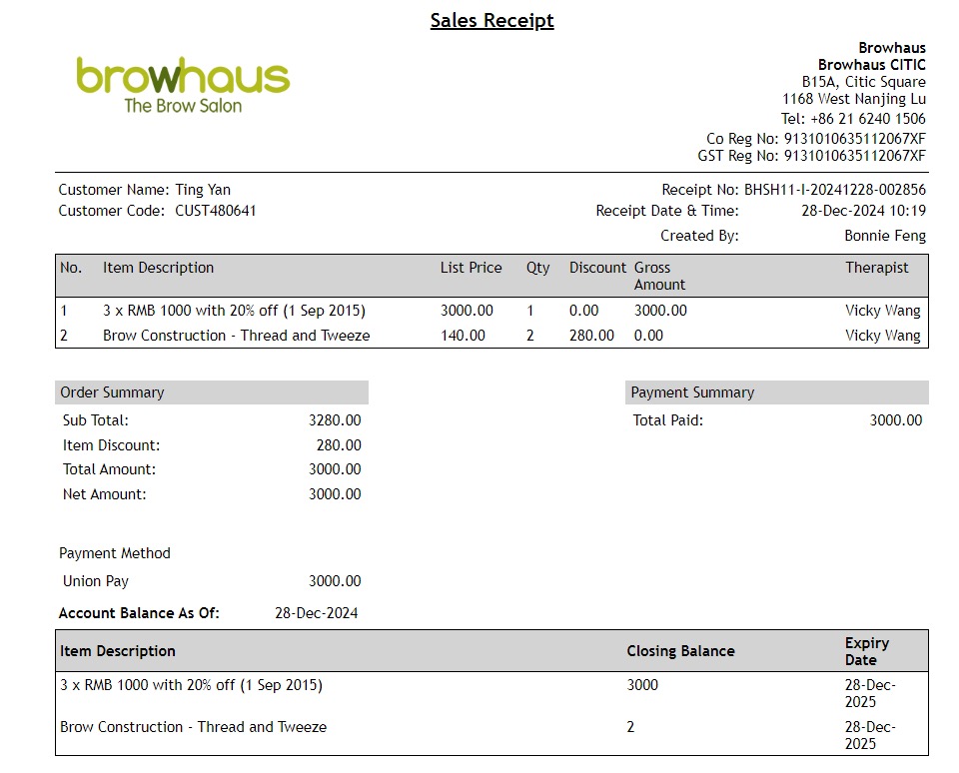Click the Browhaus CITIC branch name

point(871,64)
